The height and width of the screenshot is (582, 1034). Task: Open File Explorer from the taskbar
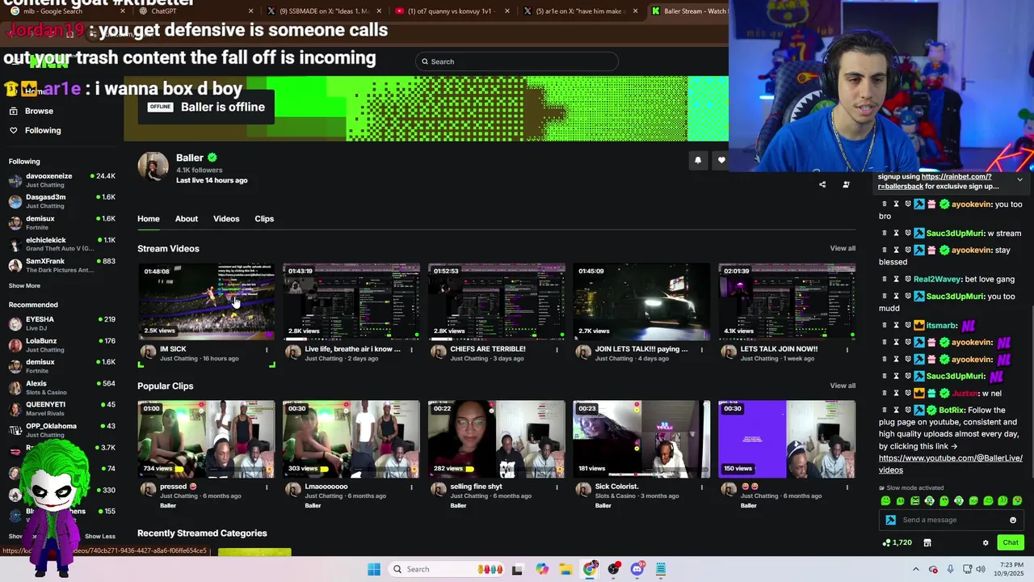pyautogui.click(x=565, y=569)
